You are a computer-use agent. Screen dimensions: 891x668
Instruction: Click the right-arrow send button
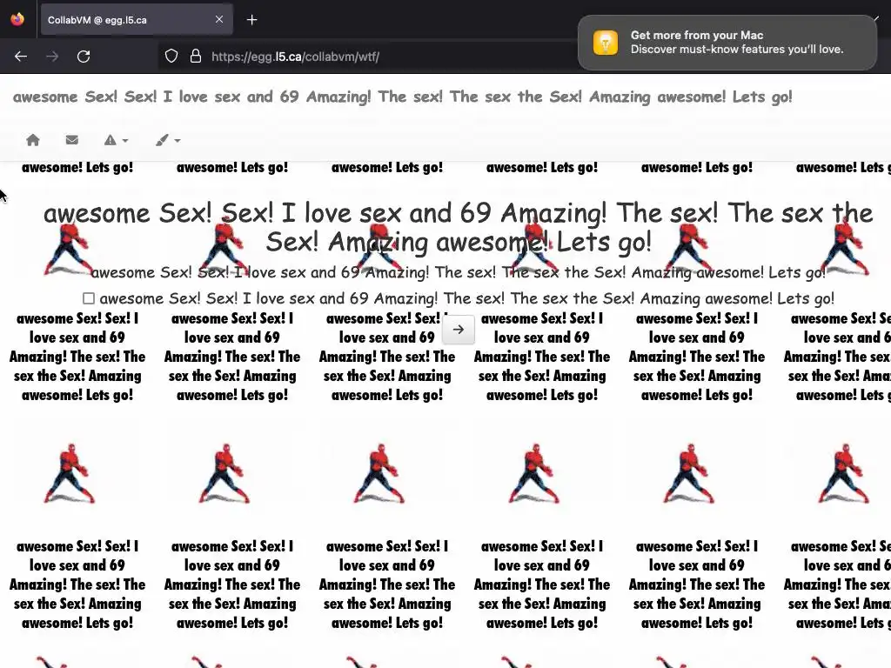click(458, 330)
